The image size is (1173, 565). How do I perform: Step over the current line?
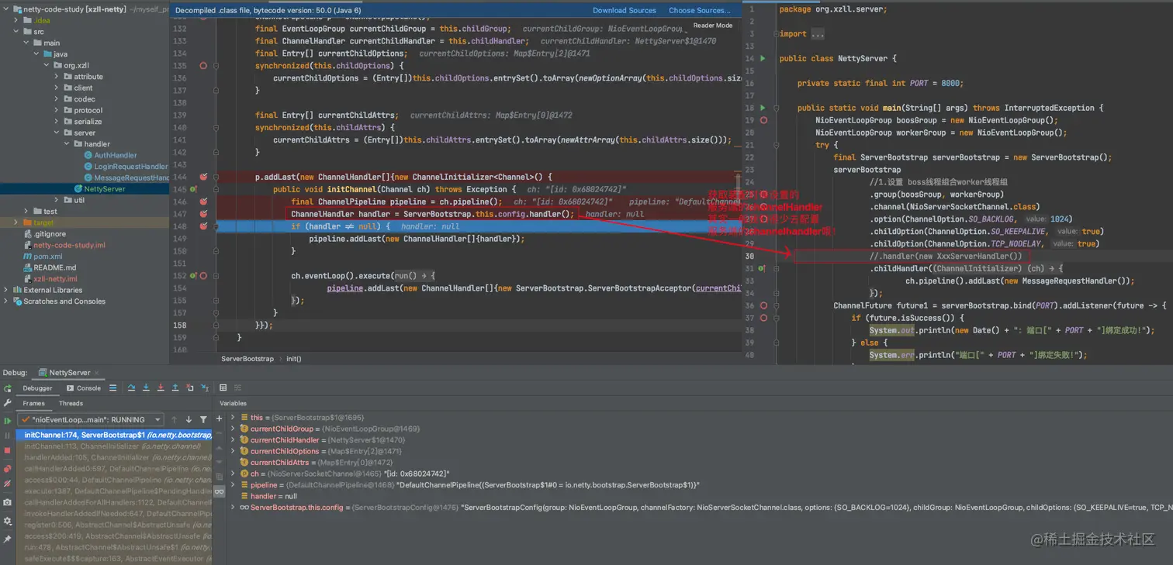point(131,388)
